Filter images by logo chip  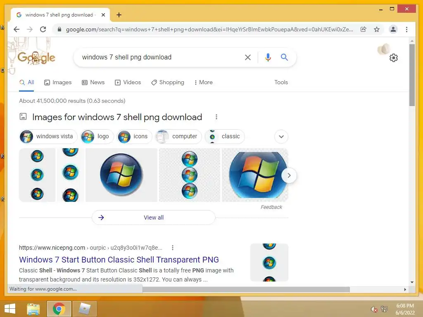(97, 136)
